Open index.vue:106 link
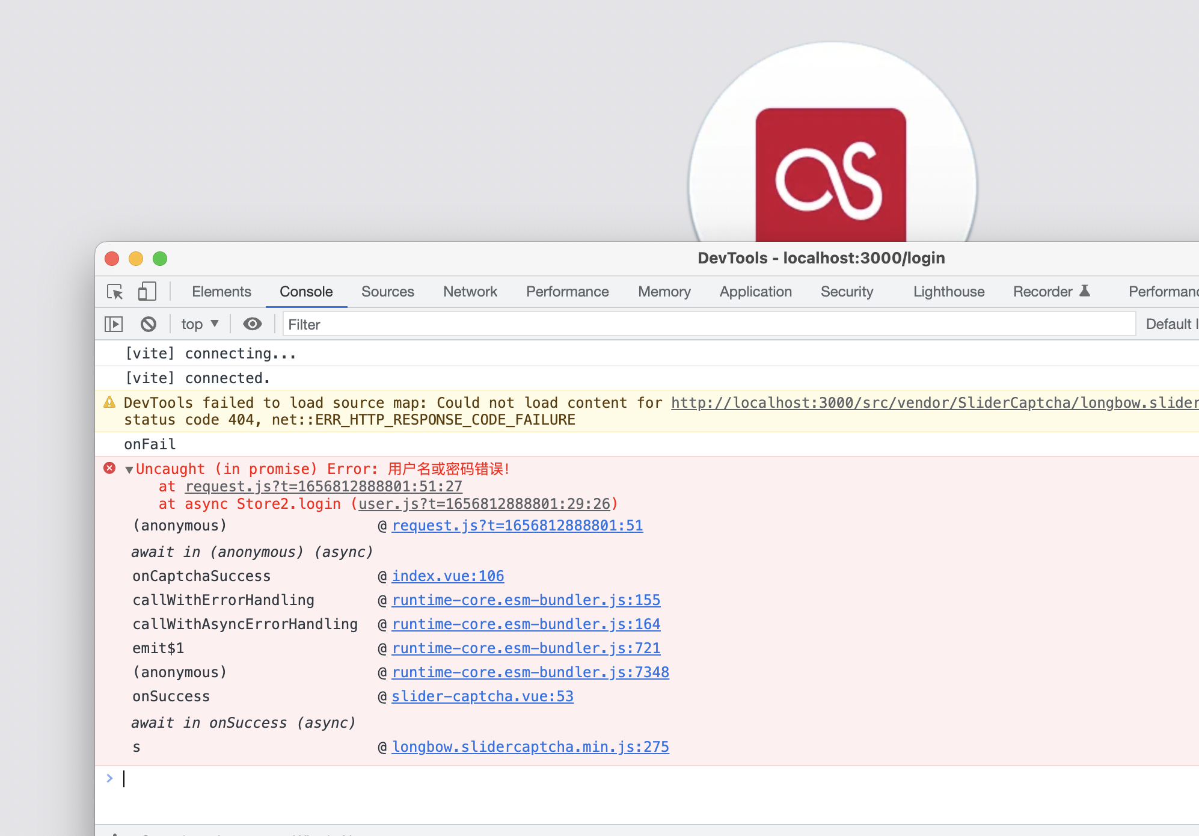The width and height of the screenshot is (1199, 836). (448, 576)
